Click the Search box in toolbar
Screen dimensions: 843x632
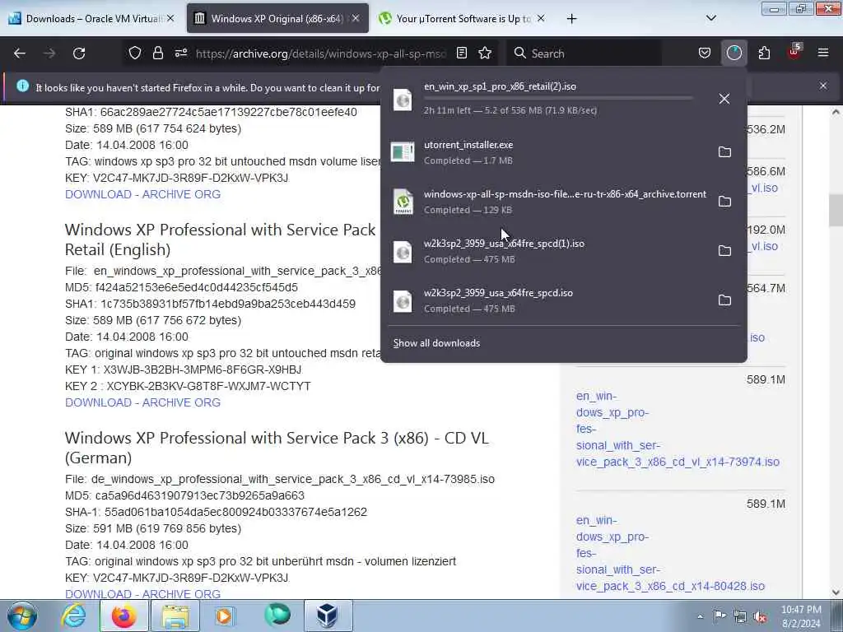(x=585, y=53)
